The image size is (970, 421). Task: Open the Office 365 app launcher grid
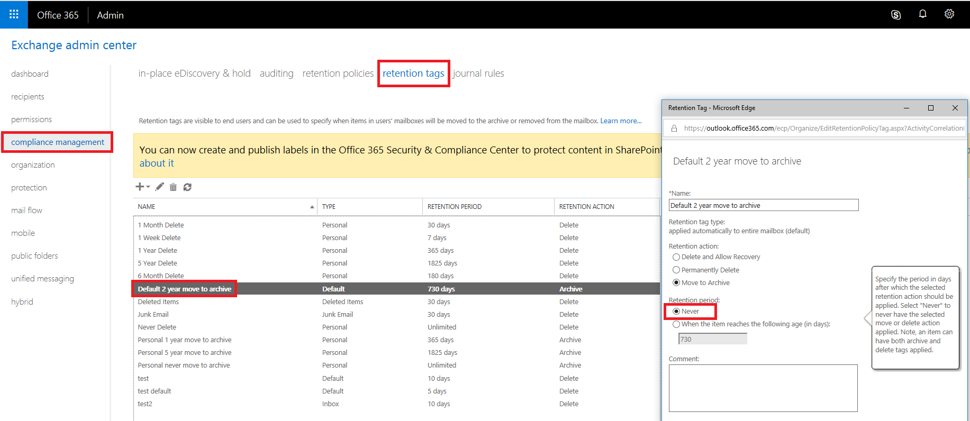(x=14, y=14)
